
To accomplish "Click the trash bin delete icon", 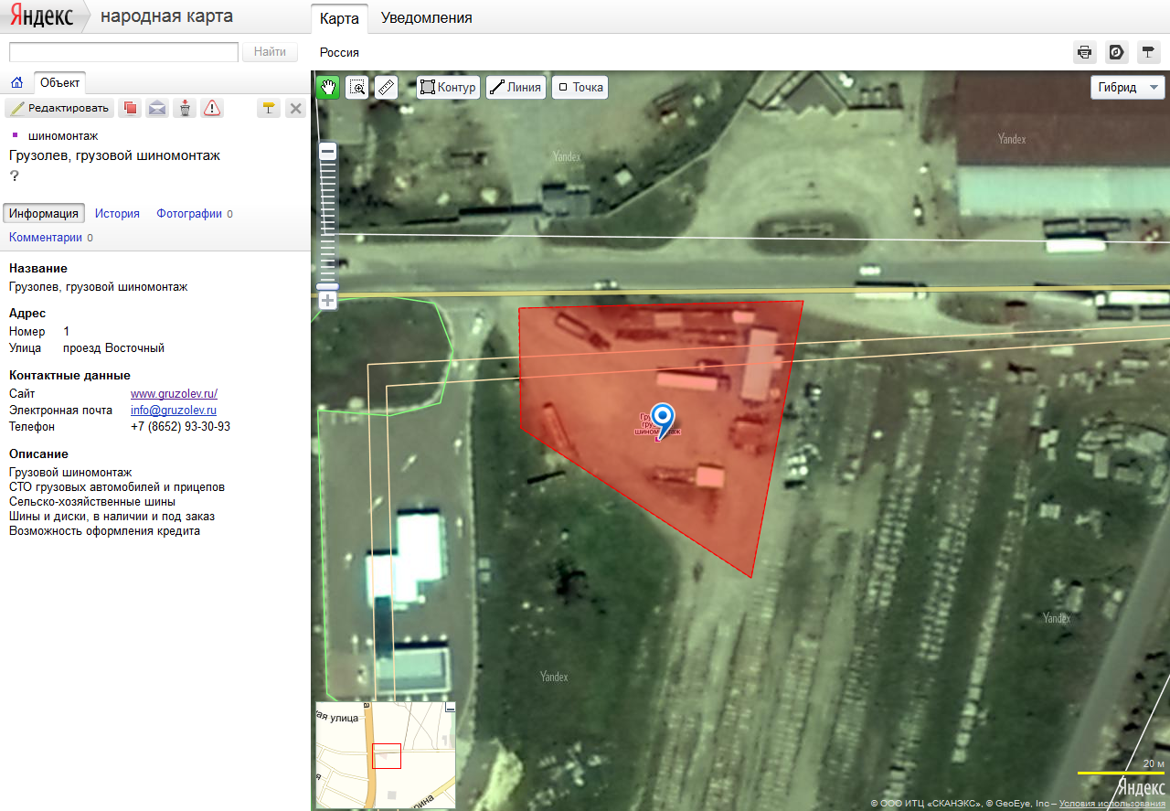I will [x=186, y=109].
